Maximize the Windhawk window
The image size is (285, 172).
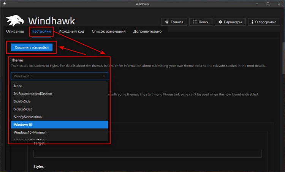268,4
